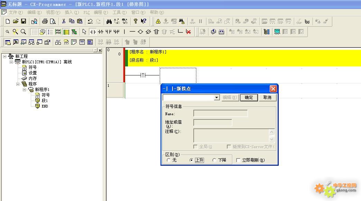Select END in project tree
The height and width of the screenshot is (201, 361).
coord(45,106)
